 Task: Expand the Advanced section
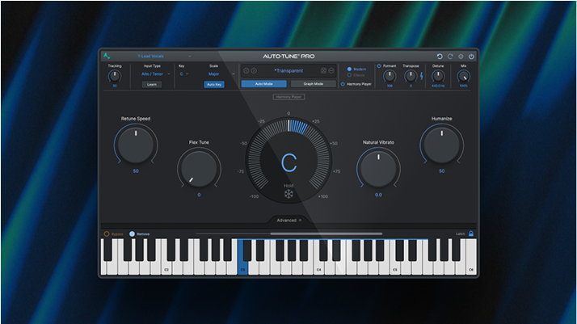point(288,220)
